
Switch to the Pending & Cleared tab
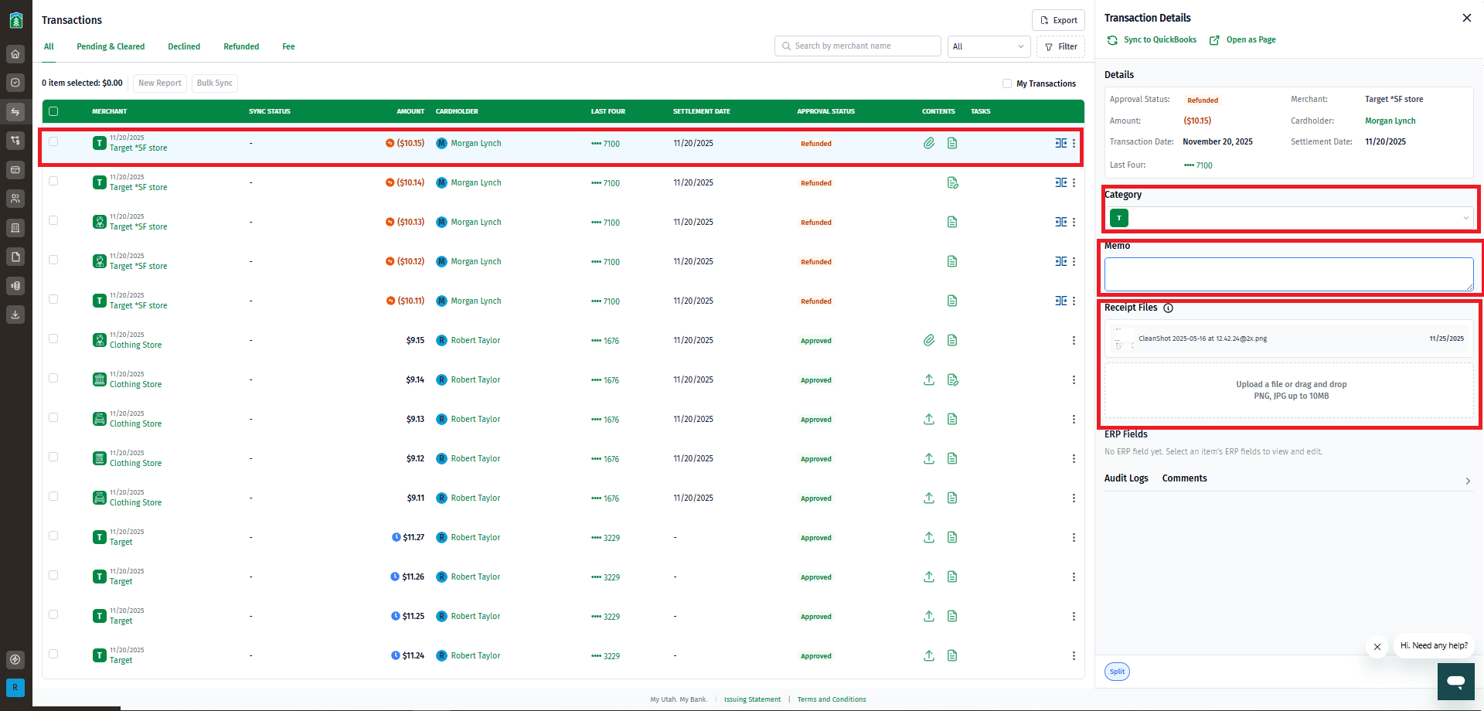click(x=111, y=46)
